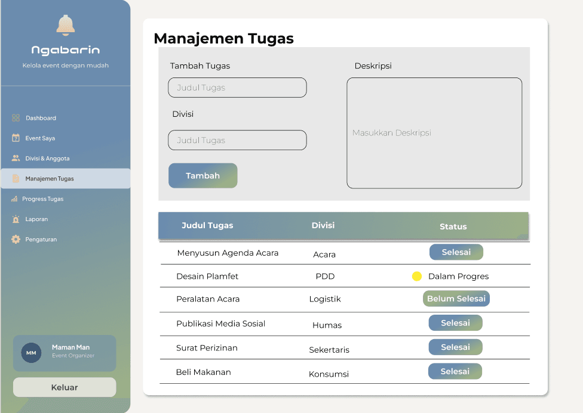Click the Ngabarin bell logo icon
This screenshot has height=413, width=583.
pos(66,25)
